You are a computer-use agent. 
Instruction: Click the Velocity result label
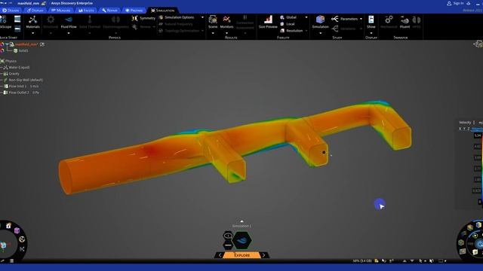click(465, 122)
